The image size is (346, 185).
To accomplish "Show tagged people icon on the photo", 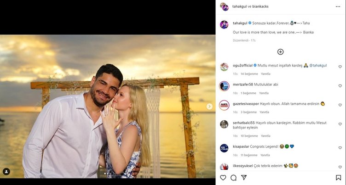I will pyautogui.click(x=6, y=171).
